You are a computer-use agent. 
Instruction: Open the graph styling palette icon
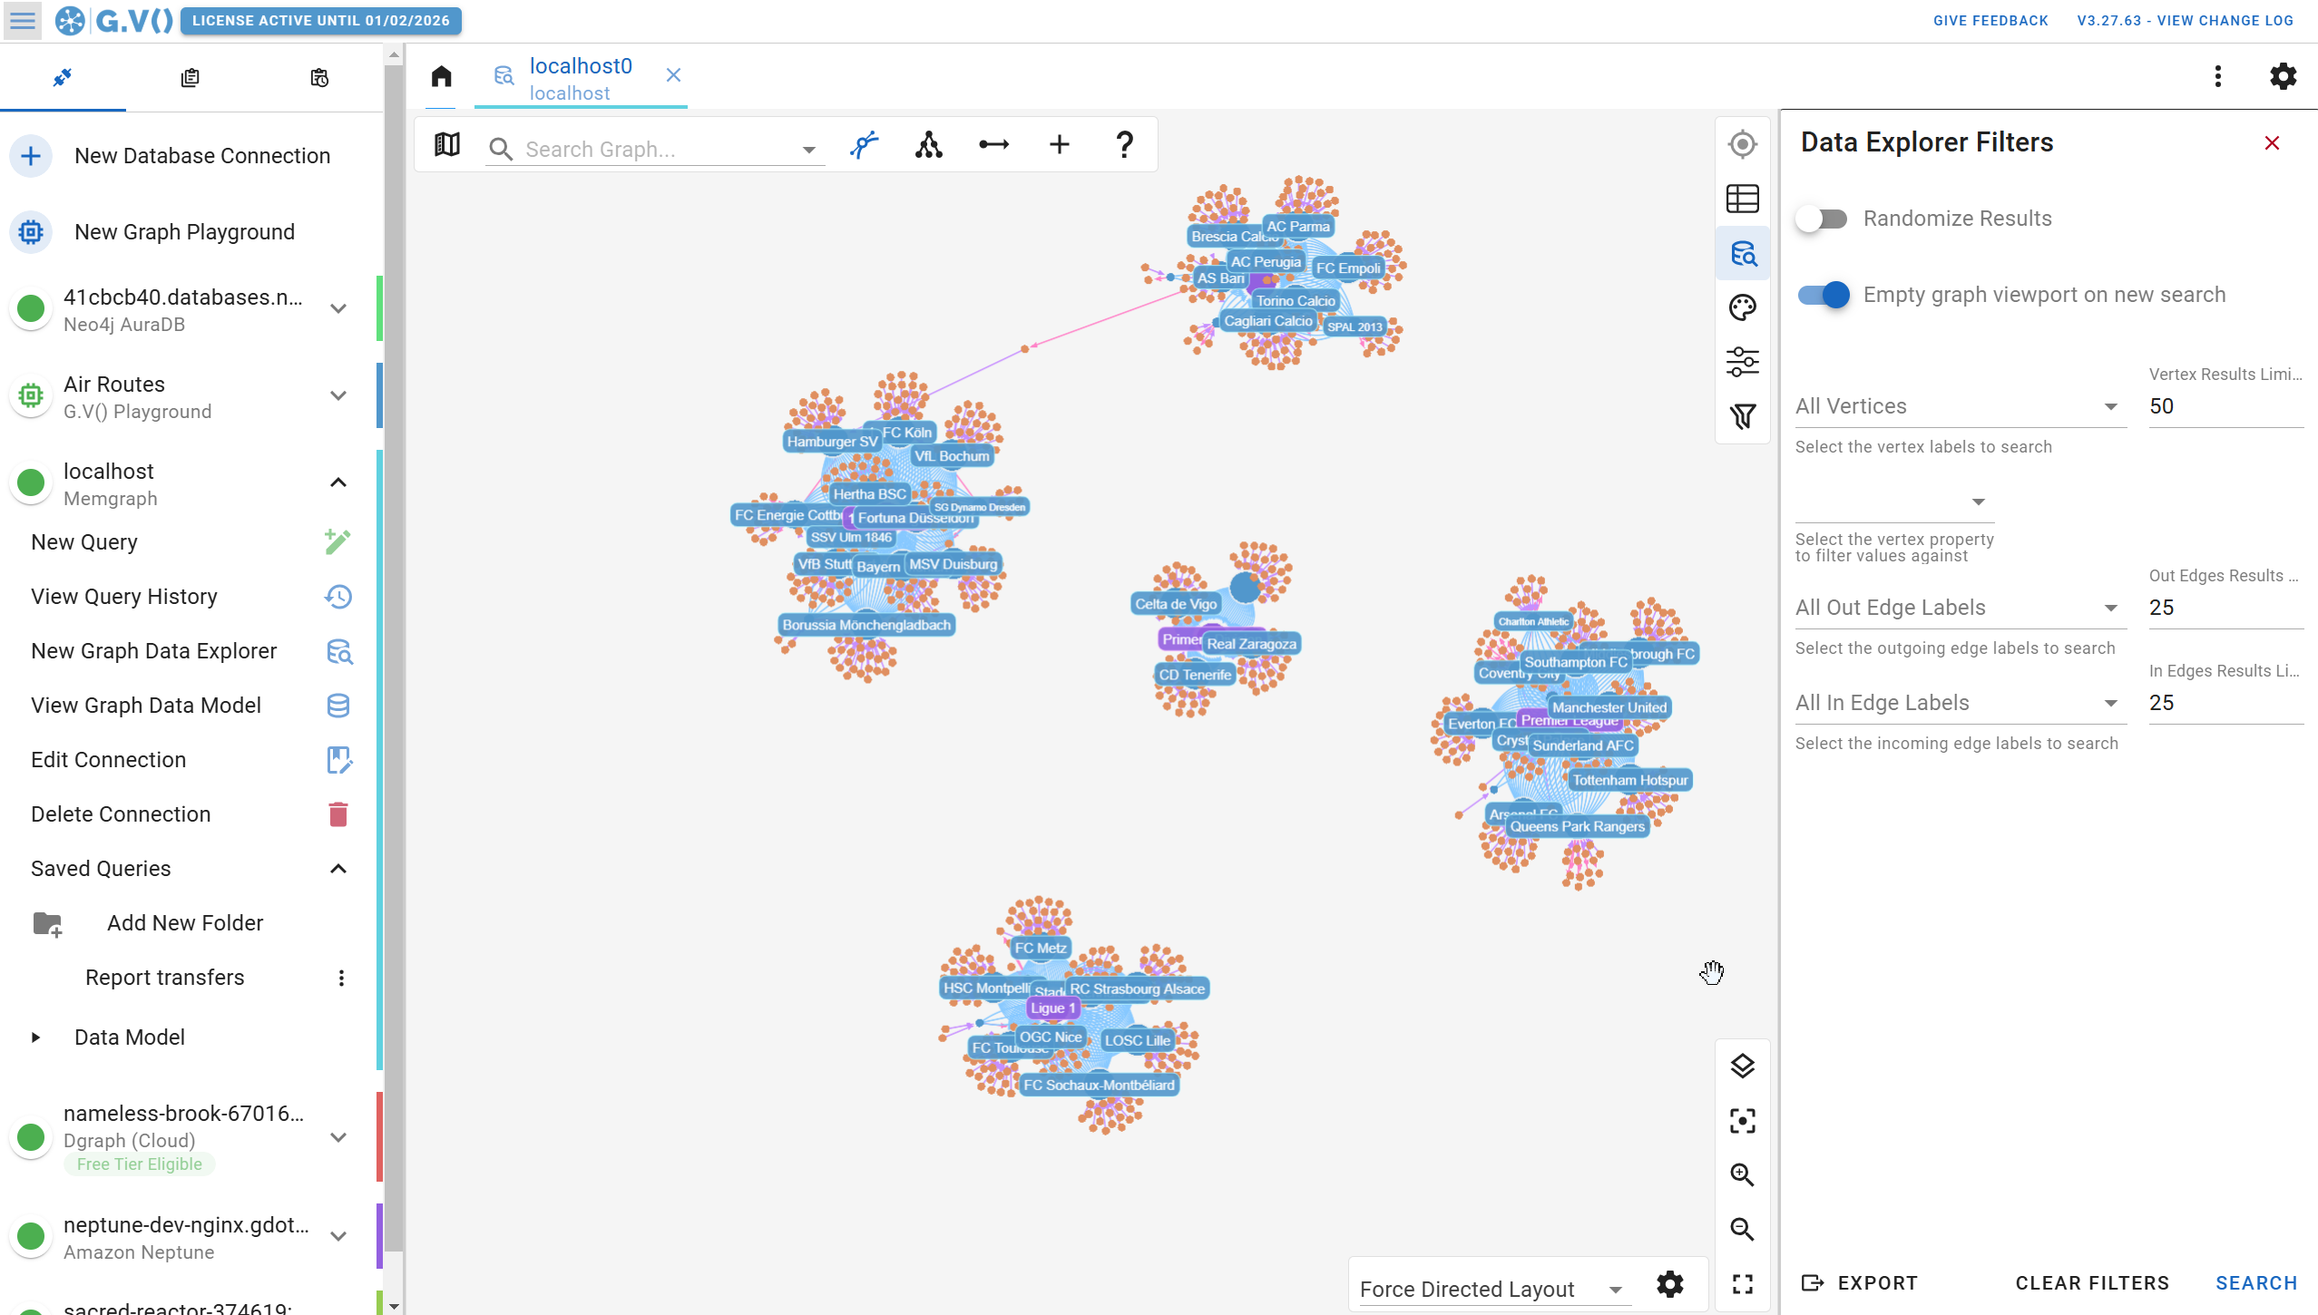pyautogui.click(x=1742, y=307)
